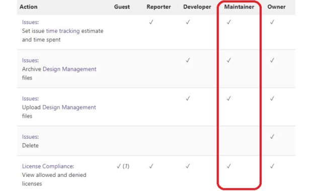Click Developer checkmark in Upload Design Management row

click(x=188, y=98)
